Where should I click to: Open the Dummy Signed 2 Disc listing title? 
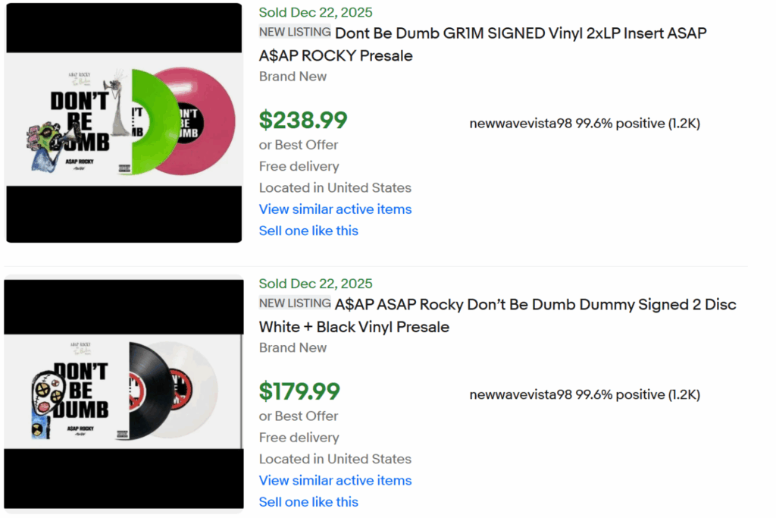pos(534,304)
